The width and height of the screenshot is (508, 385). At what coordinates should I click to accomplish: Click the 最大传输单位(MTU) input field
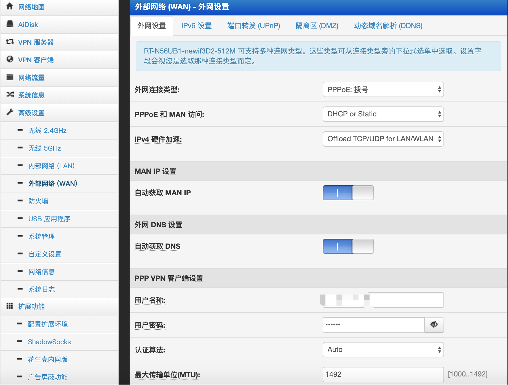383,374
